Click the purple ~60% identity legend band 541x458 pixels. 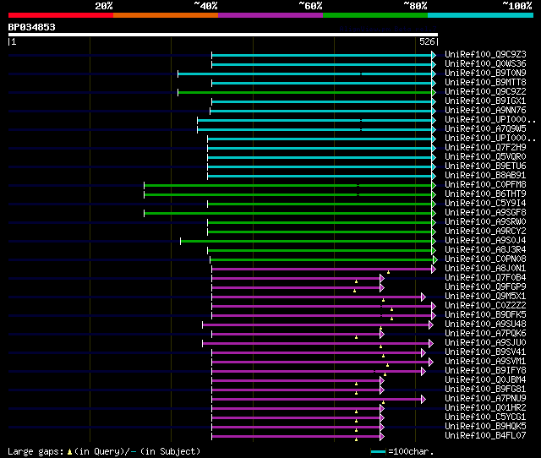(x=270, y=15)
